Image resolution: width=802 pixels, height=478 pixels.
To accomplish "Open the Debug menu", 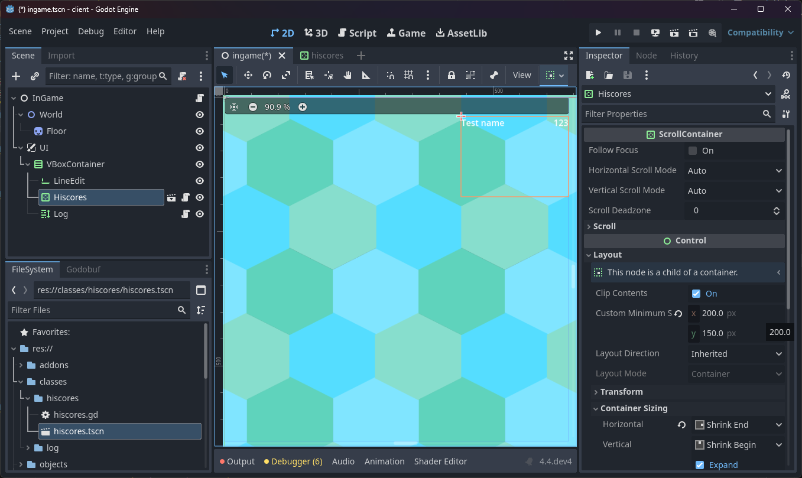I will tap(90, 31).
